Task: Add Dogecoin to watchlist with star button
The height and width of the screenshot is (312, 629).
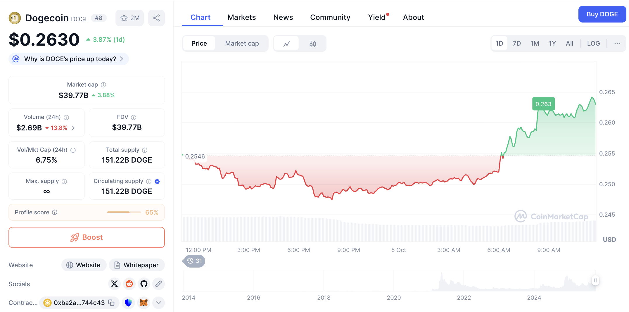Action: [129, 18]
